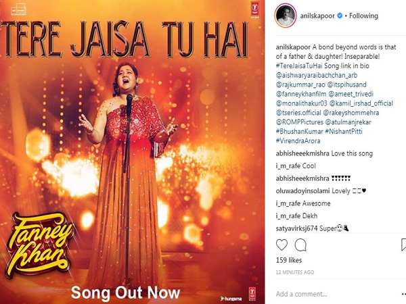
Task: Open anilskapoor username in header
Action: click(317, 16)
